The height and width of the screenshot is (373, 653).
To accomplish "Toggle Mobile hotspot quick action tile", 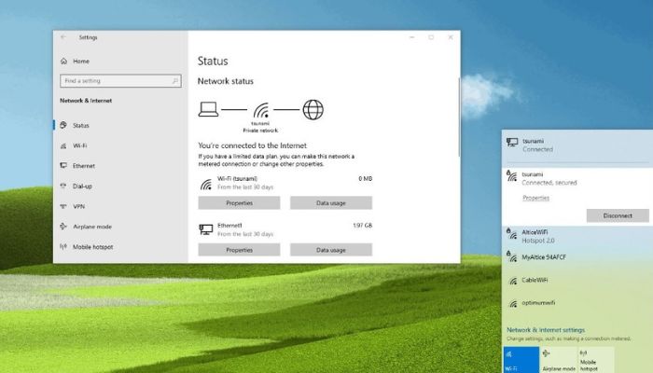I will pyautogui.click(x=596, y=360).
